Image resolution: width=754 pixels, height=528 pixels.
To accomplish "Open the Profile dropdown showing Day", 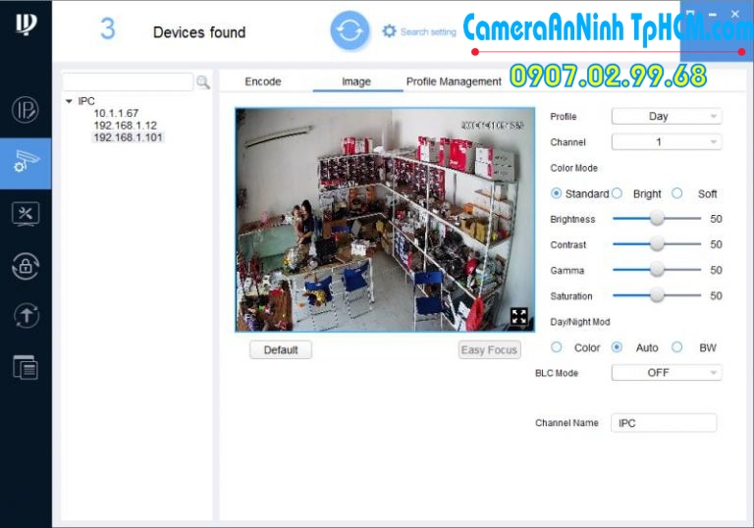I will (x=666, y=117).
